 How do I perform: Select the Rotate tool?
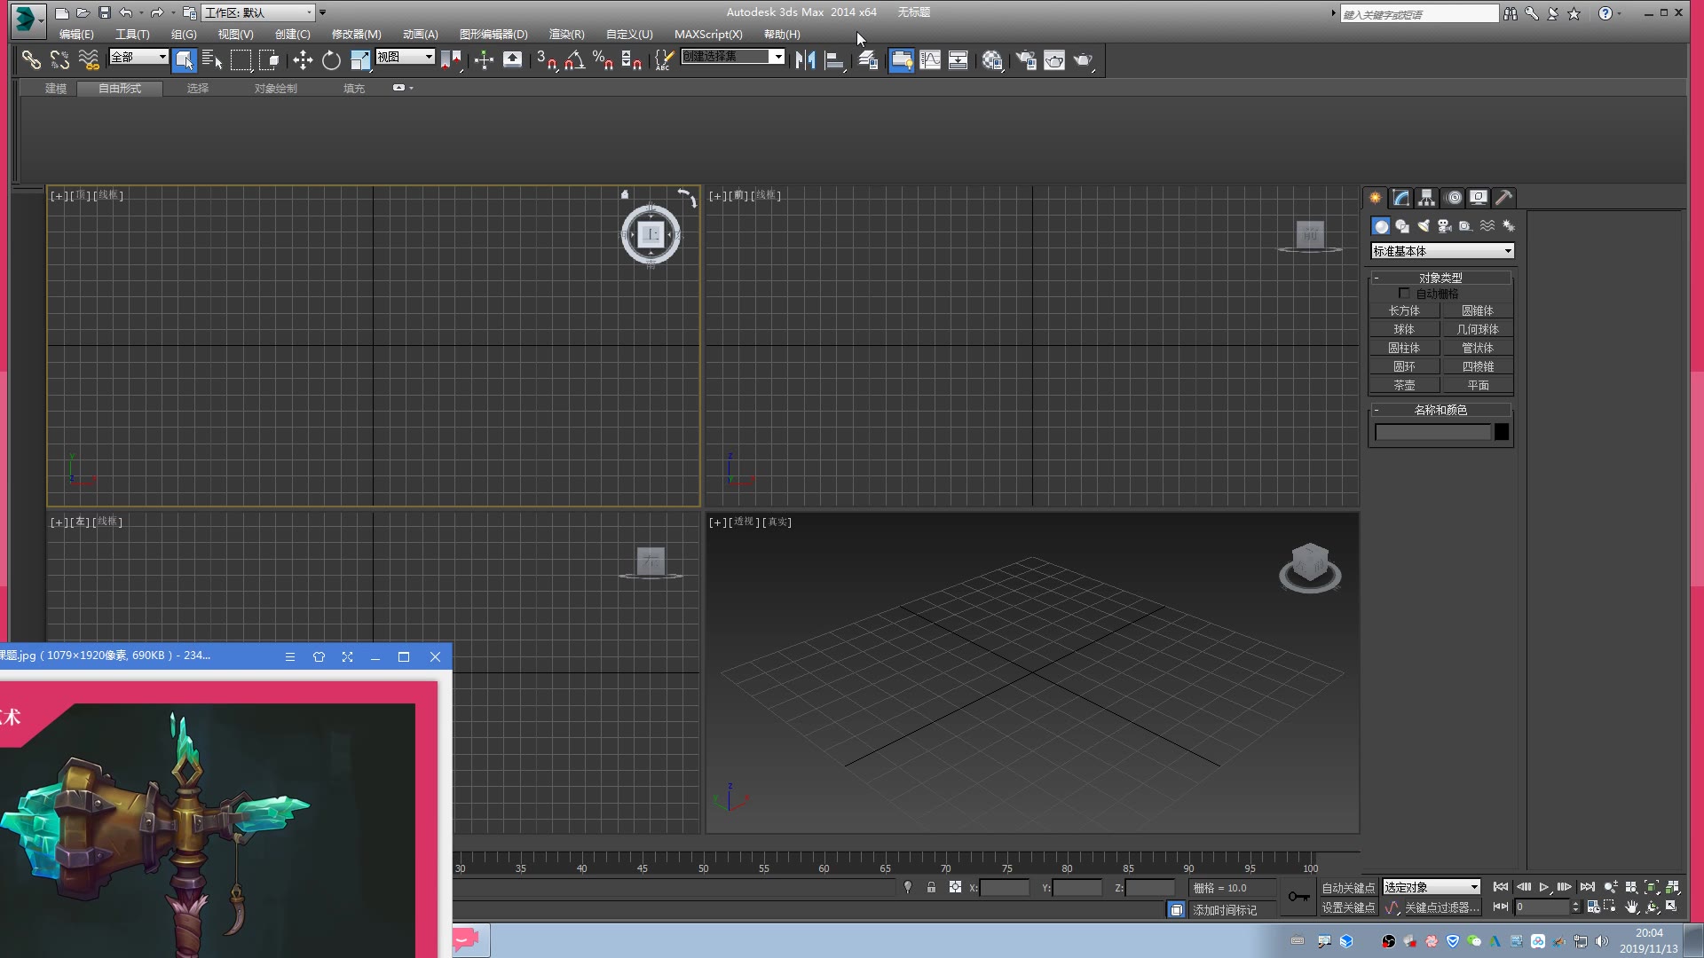tap(331, 60)
